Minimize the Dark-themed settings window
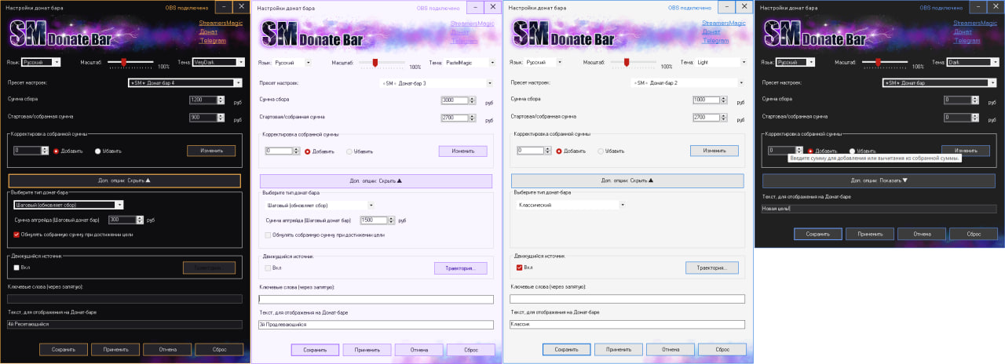Screen dimensions: 1005x364 point(976,7)
